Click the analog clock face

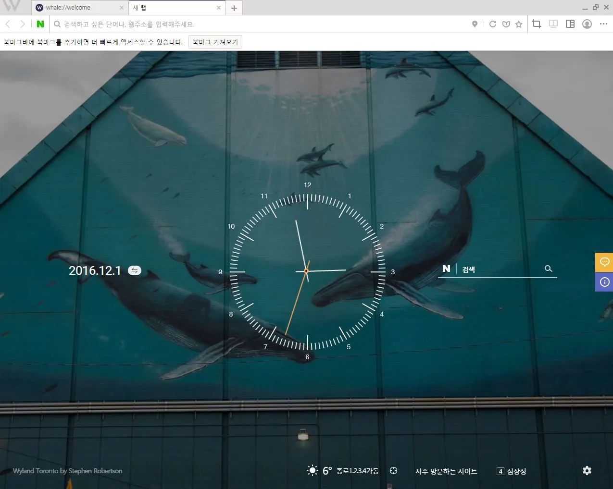(x=307, y=271)
